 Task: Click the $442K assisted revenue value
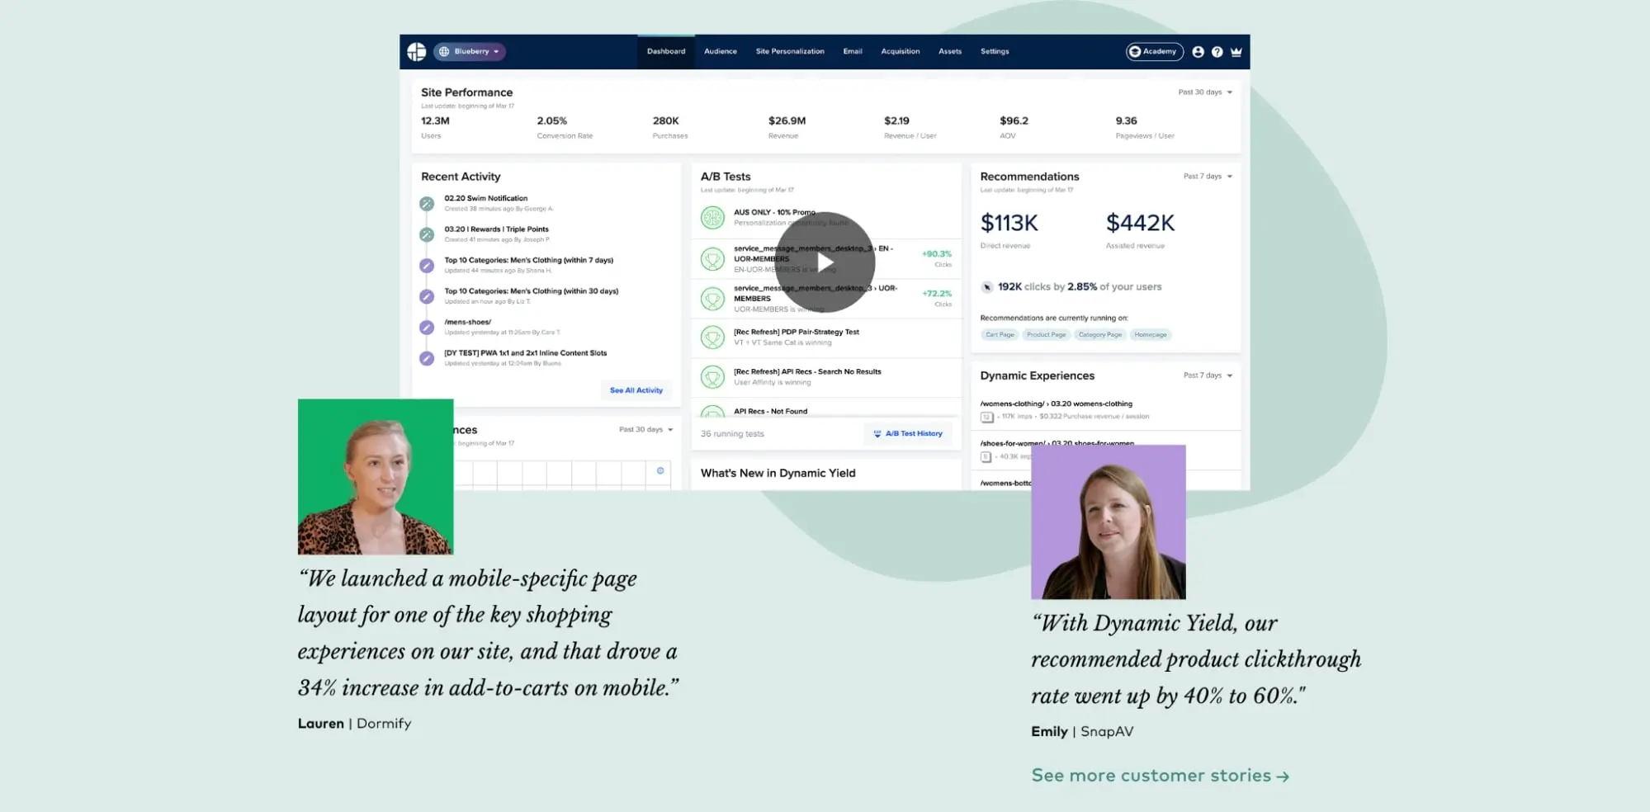point(1140,223)
